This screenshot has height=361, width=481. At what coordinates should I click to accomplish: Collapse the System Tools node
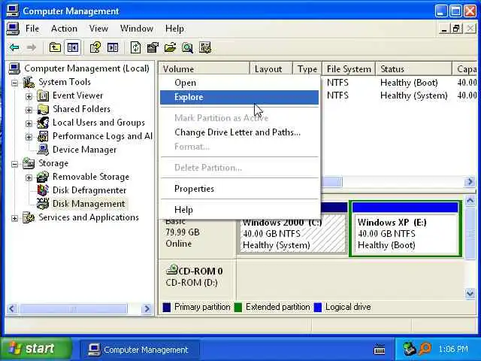[14, 83]
